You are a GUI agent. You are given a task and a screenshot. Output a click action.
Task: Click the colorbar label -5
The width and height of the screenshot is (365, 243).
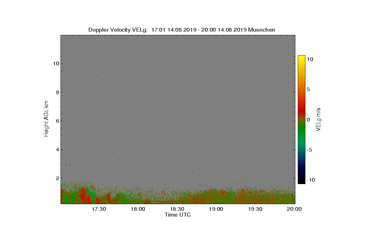pos(309,150)
